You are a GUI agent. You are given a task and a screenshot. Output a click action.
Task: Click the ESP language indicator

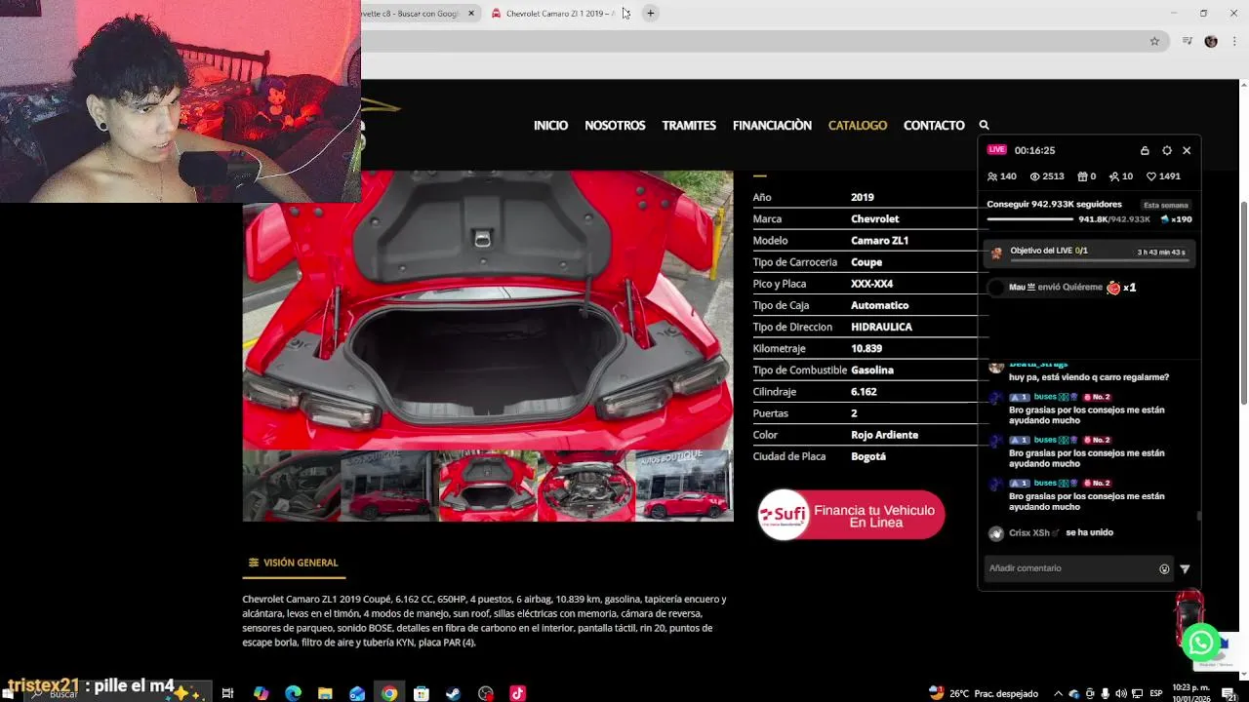point(1155,693)
